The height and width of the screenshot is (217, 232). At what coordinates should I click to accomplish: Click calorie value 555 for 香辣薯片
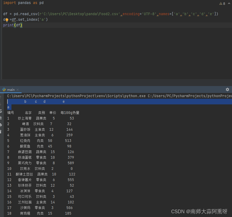click(71, 180)
